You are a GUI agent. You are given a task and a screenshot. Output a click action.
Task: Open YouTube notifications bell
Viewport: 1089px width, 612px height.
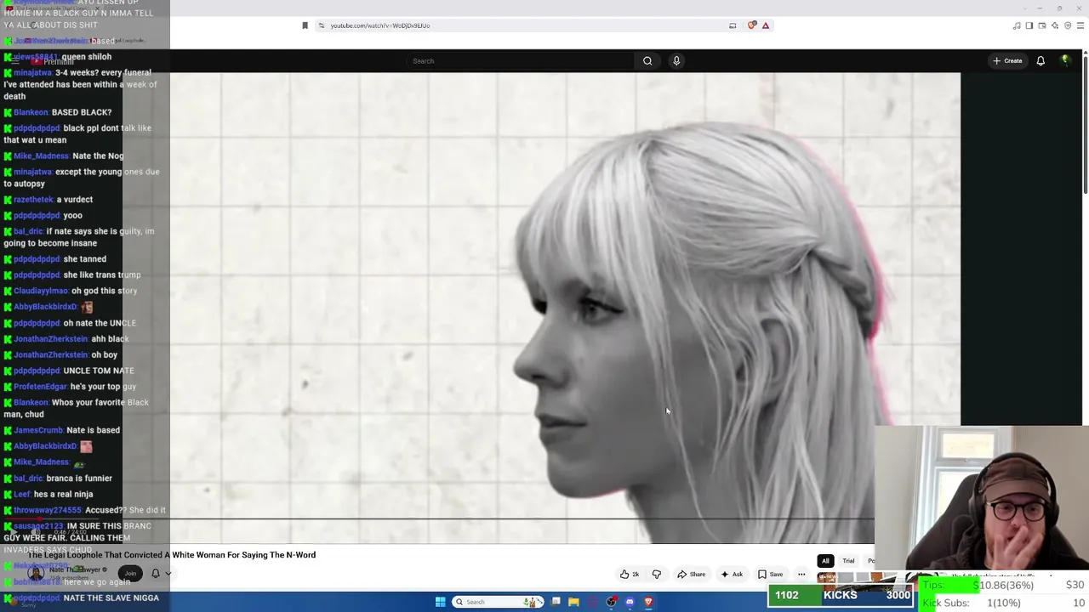[x=1041, y=61]
